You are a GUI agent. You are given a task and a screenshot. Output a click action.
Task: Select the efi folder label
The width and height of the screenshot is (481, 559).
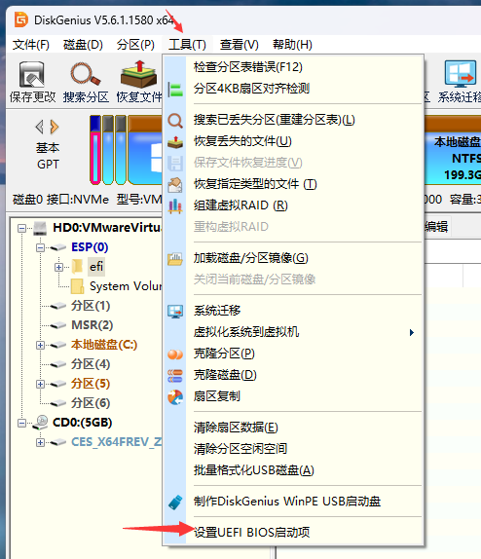tap(96, 267)
